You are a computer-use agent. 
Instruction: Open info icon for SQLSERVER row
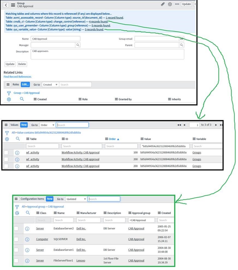coord(27,239)
